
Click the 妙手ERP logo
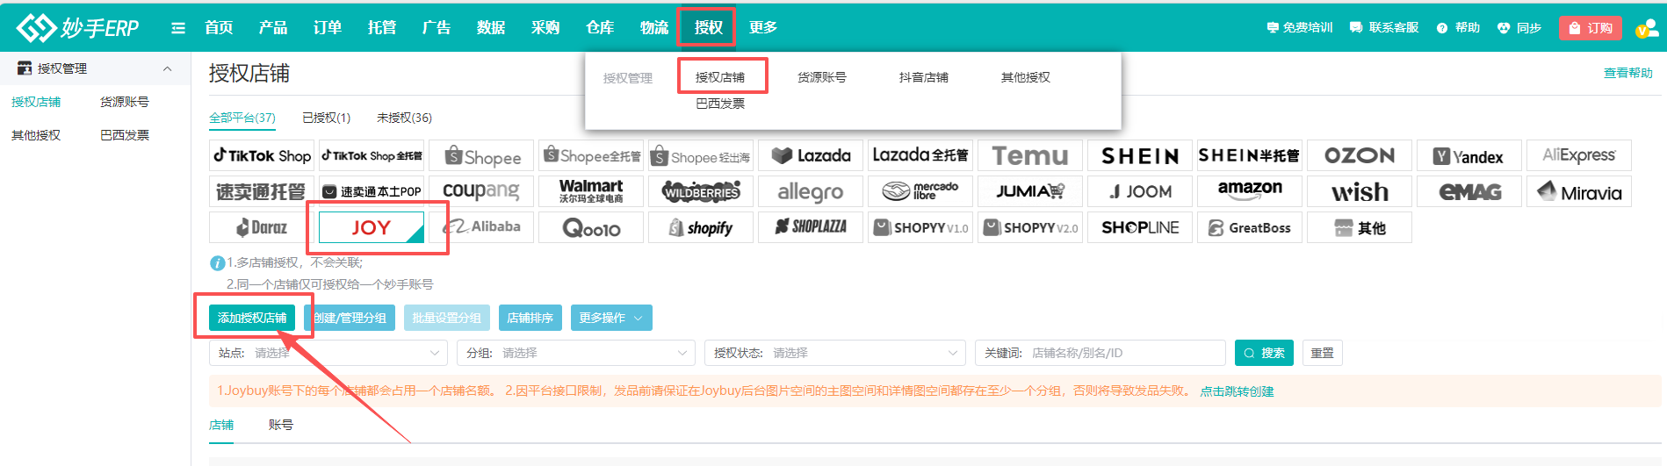(x=78, y=28)
